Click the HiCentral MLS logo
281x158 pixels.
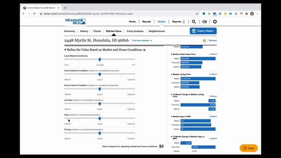75,22
